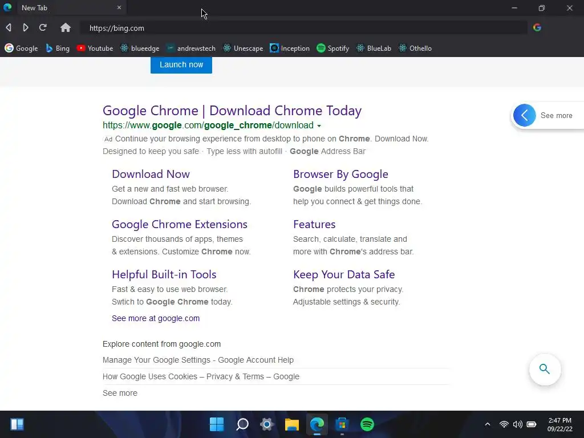Open the widgets icon in taskbar corner
Image resolution: width=584 pixels, height=438 pixels.
[x=17, y=424]
